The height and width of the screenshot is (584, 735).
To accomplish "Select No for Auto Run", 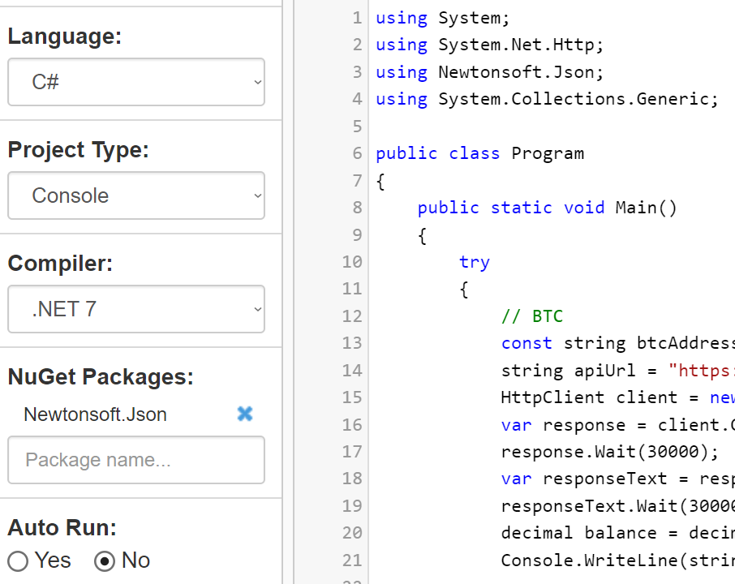I will click(105, 560).
